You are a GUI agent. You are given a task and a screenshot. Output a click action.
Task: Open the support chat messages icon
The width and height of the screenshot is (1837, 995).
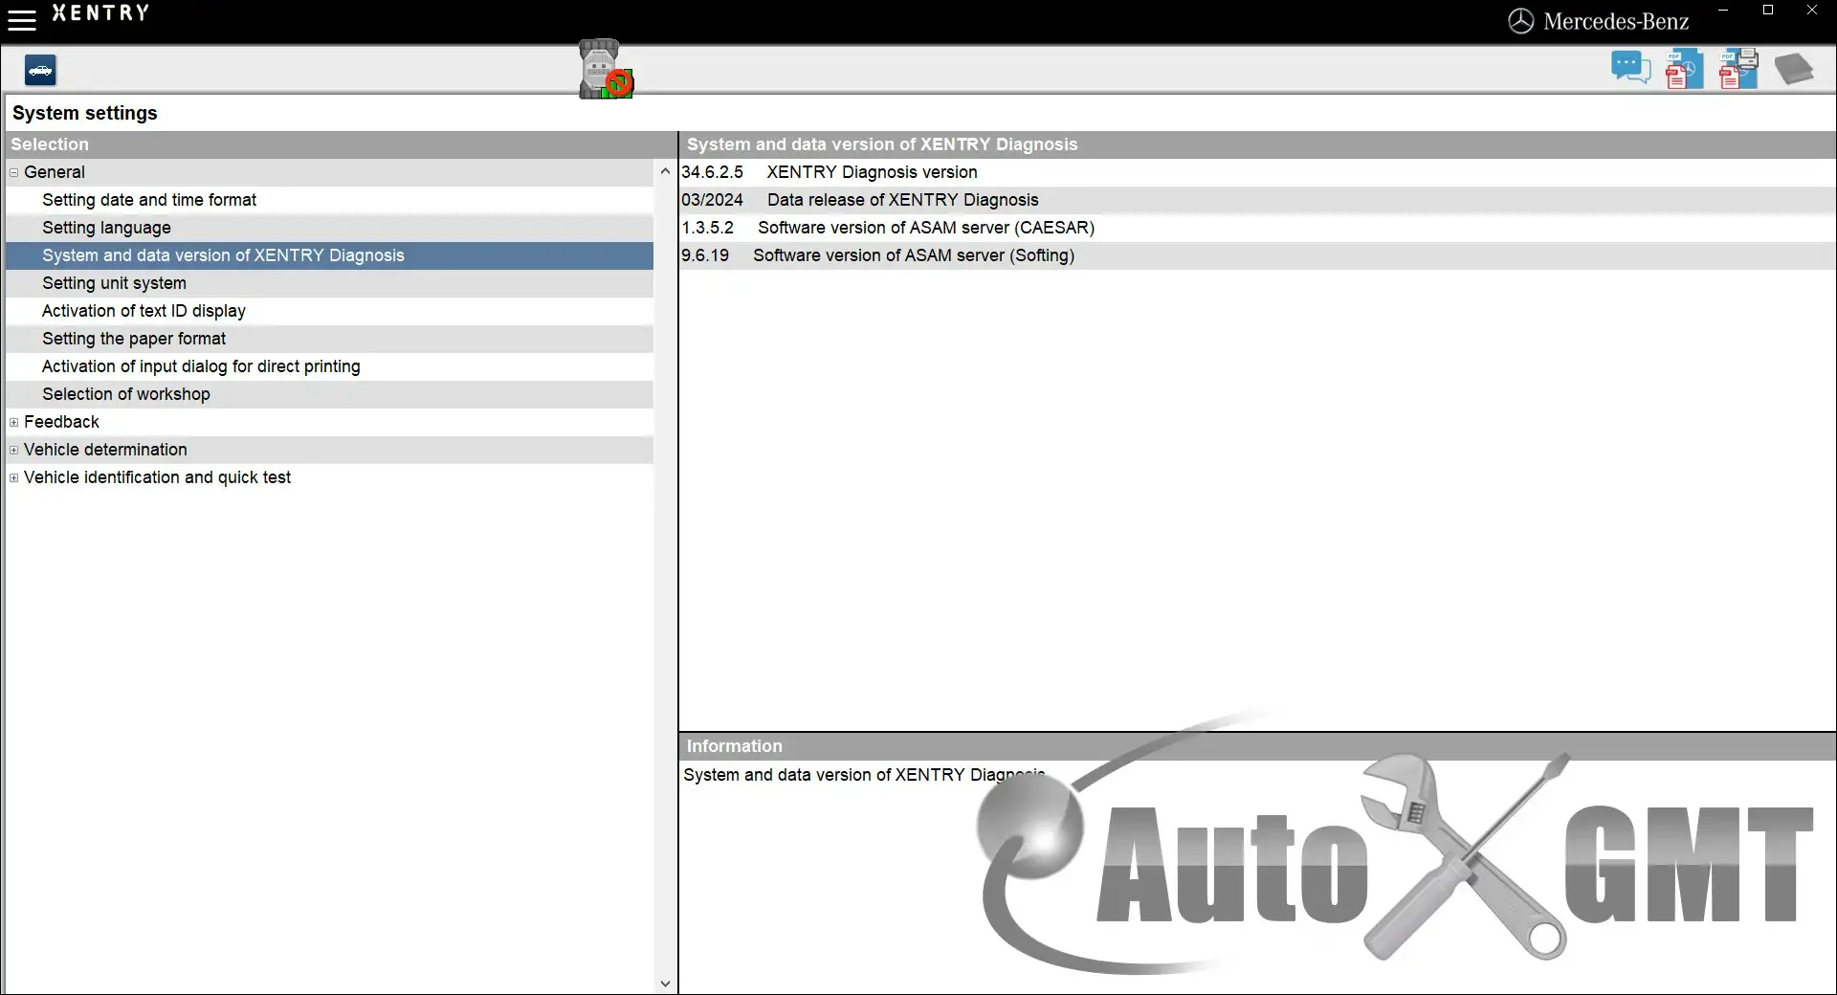[1630, 67]
